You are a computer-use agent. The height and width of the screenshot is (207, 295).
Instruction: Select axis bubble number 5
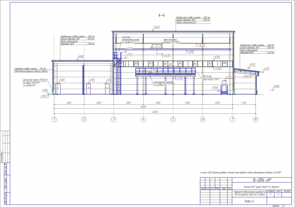tap(173, 119)
